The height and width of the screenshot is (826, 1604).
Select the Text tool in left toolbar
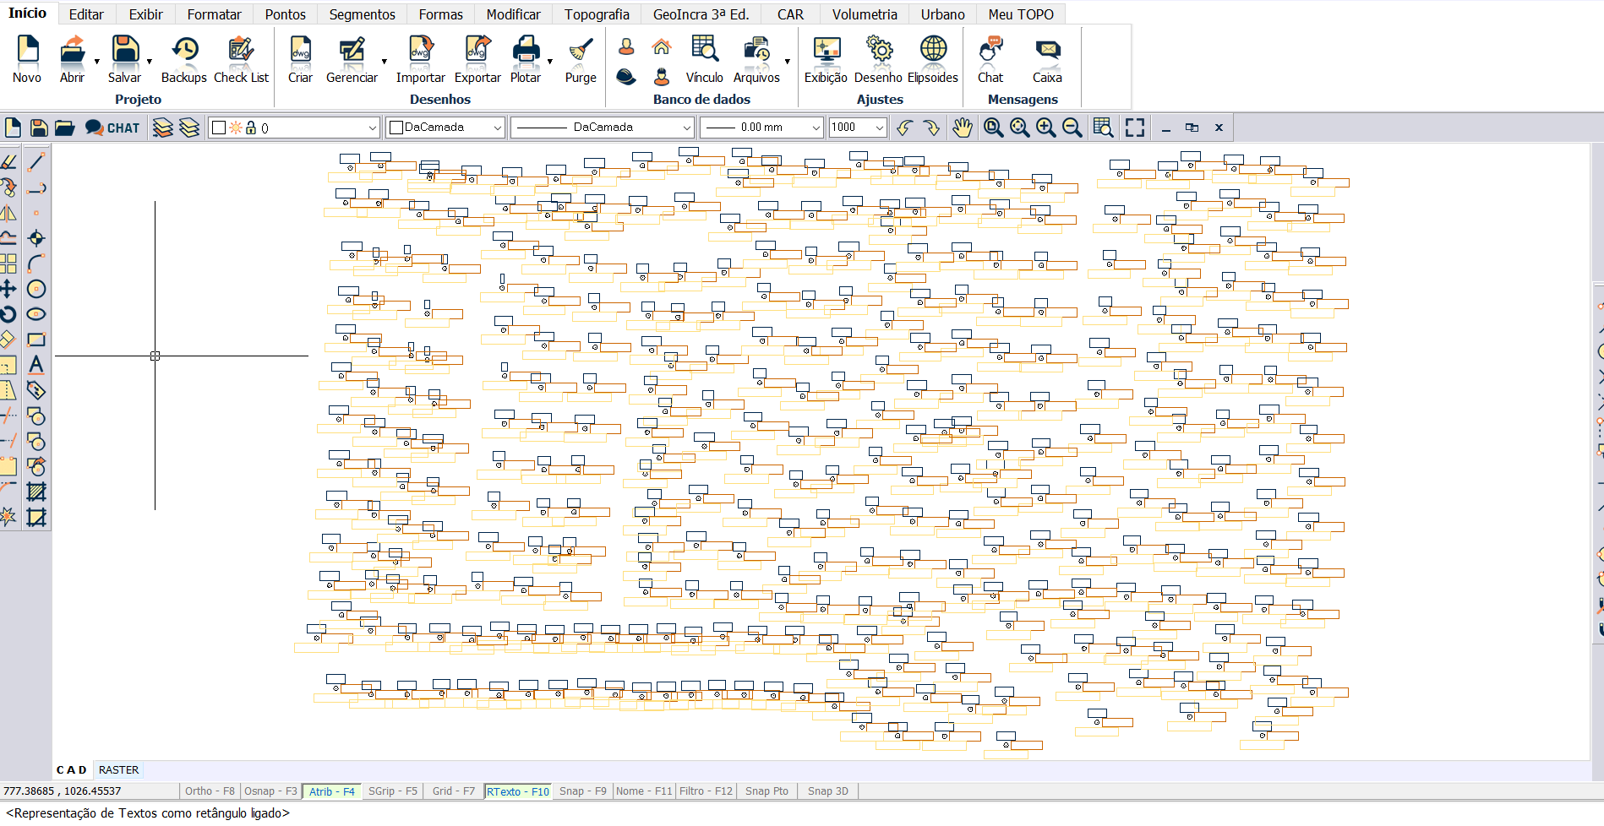point(35,365)
